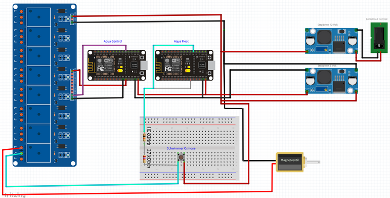This screenshot has width=390, height=198.
Task: Click the top relay on the relay board
Action: coord(38,17)
